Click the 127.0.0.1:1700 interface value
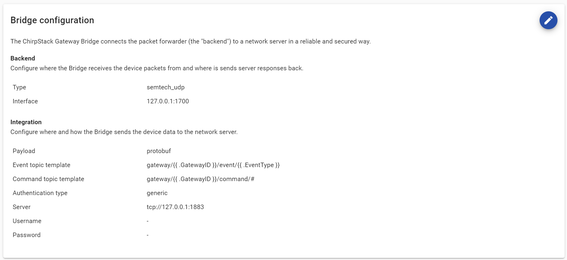This screenshot has height=260, width=567. coord(168,101)
